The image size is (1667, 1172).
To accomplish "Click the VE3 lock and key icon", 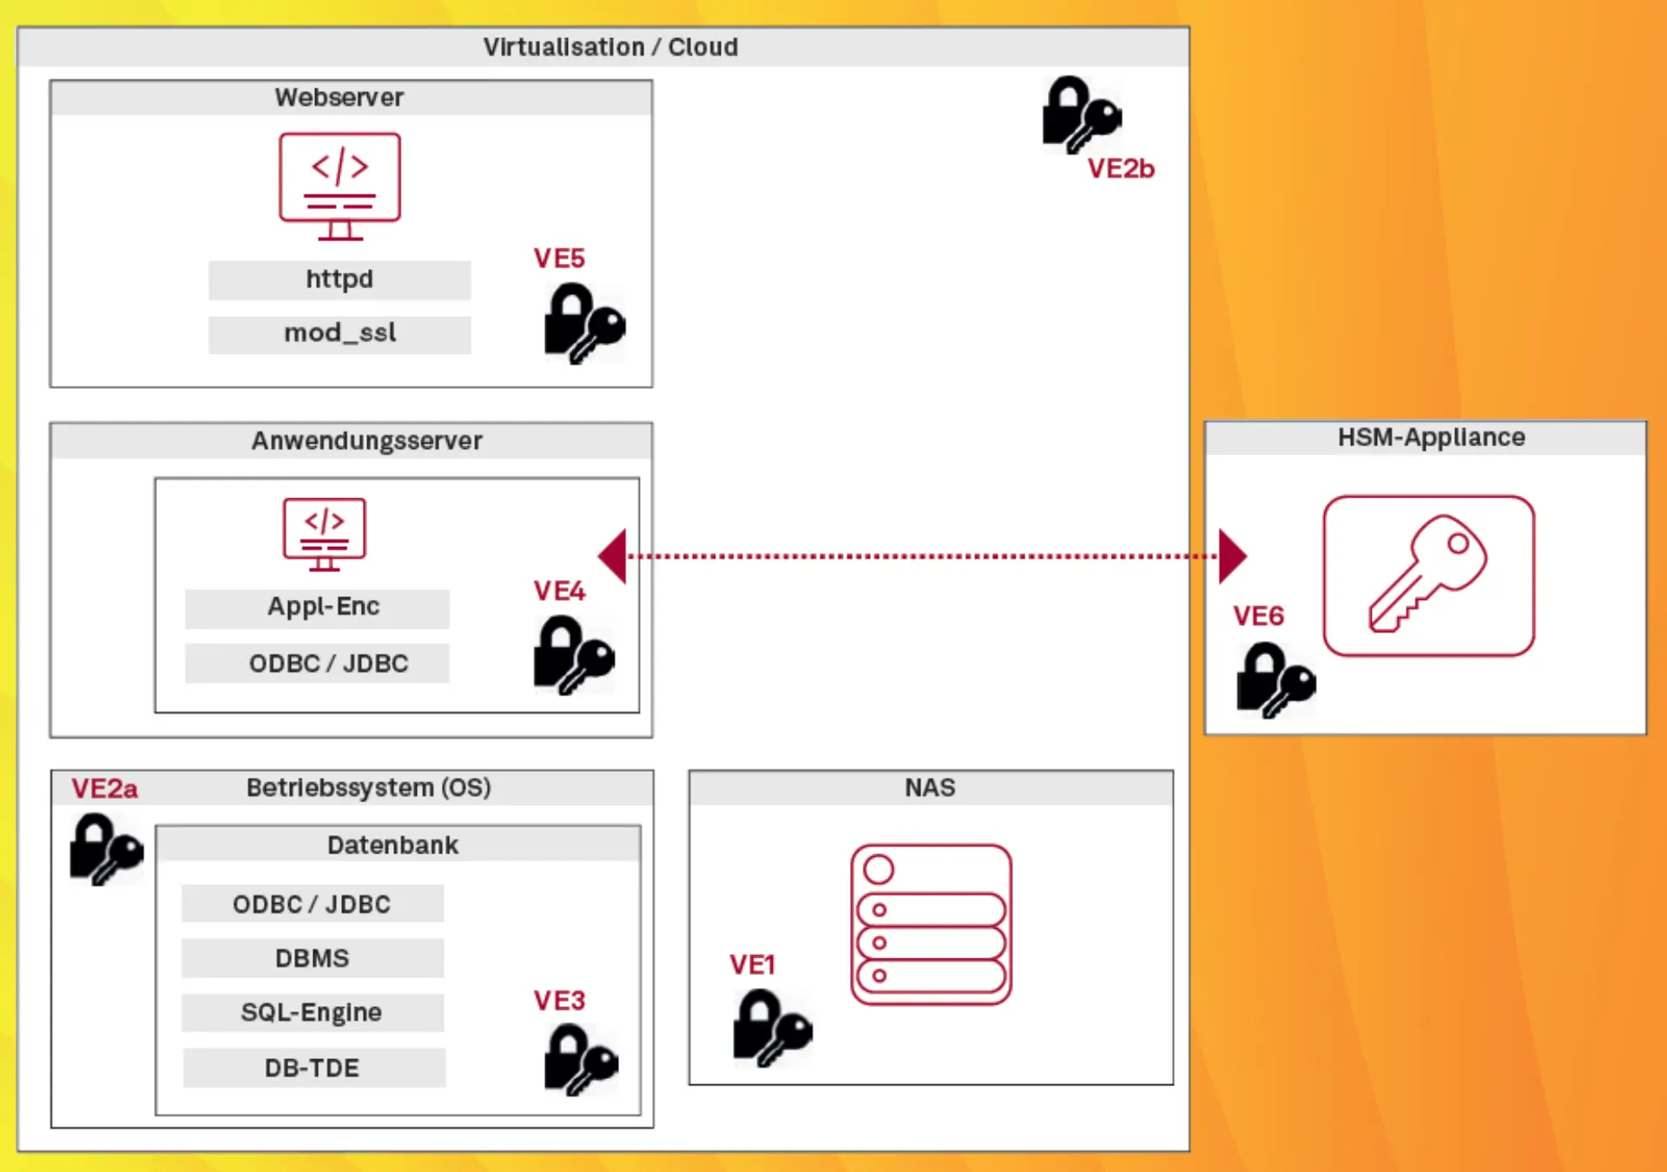I will pyautogui.click(x=580, y=1059).
